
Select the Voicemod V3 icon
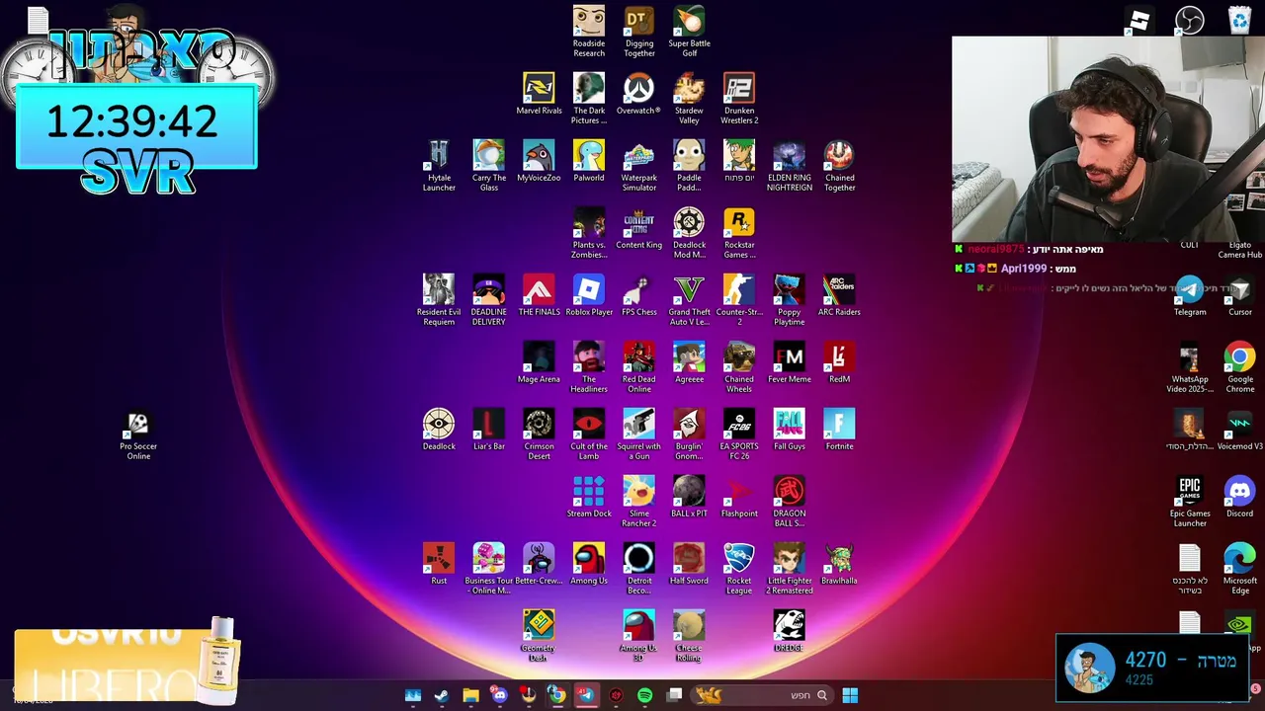click(1239, 430)
